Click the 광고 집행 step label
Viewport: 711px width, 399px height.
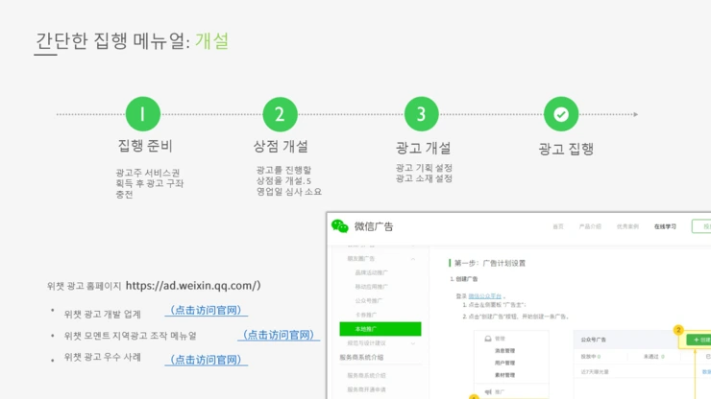566,149
